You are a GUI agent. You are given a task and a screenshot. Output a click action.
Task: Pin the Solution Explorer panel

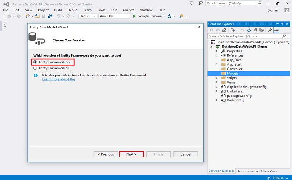click(282, 24)
